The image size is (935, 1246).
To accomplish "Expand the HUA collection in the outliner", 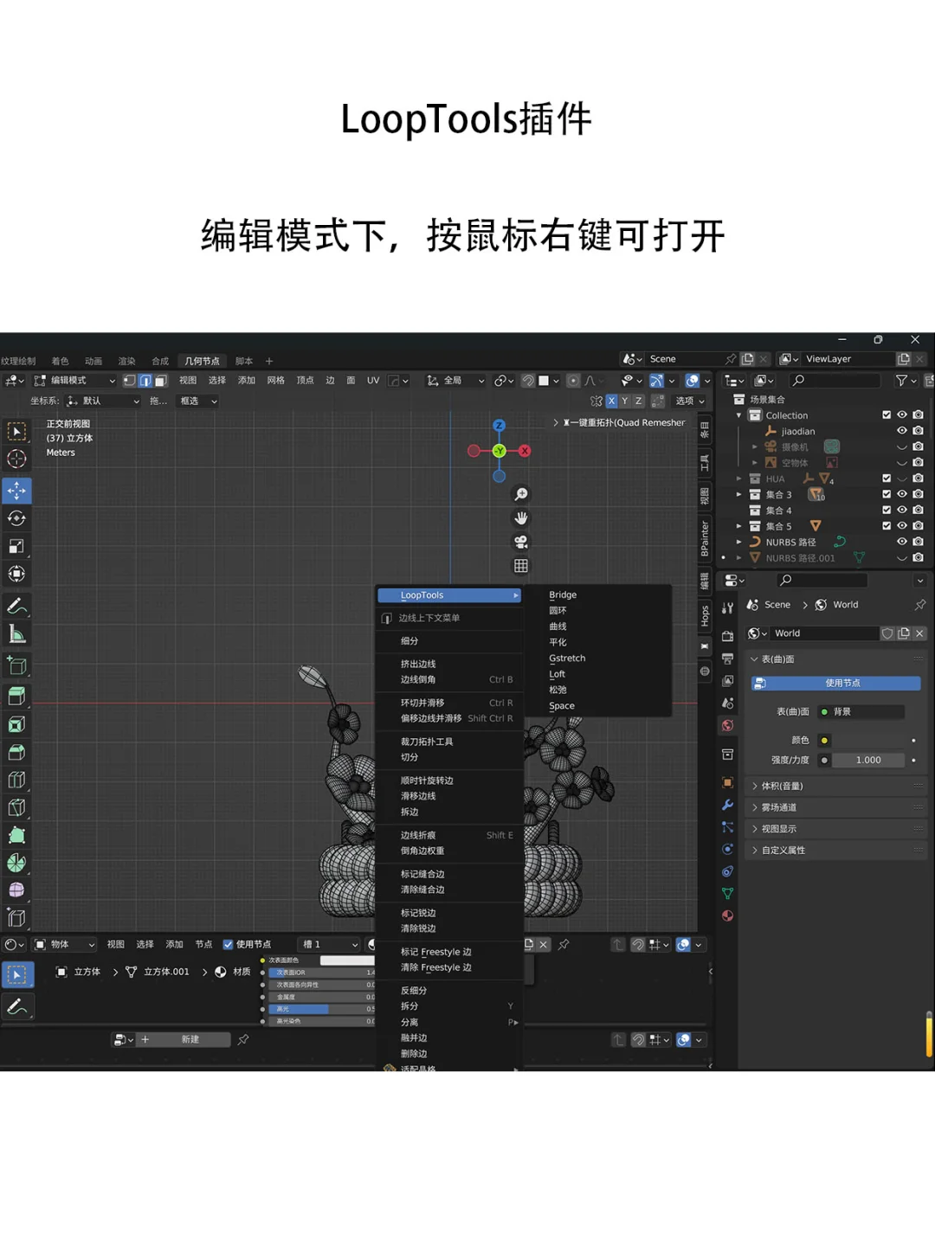I will 738,478.
